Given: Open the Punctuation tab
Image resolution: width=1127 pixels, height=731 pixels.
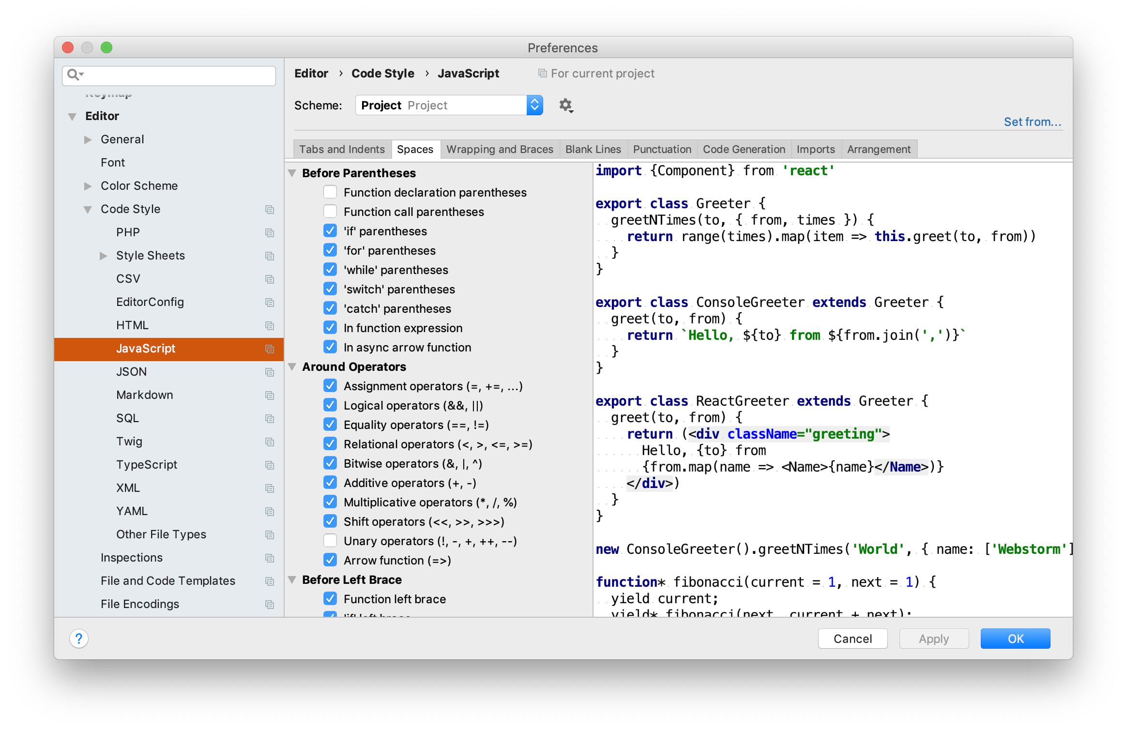Looking at the screenshot, I should click(x=662, y=149).
